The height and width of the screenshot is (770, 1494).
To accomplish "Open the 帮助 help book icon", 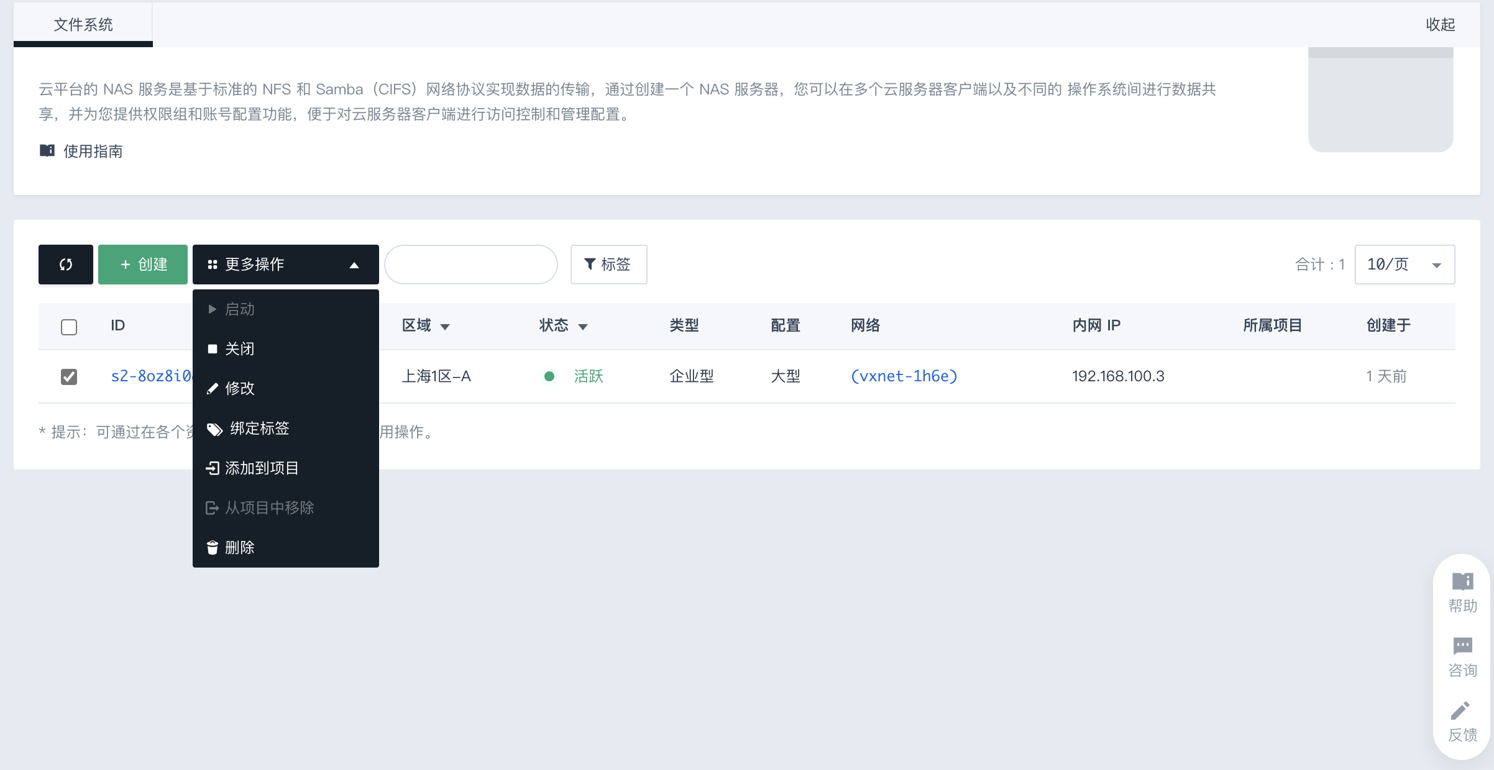I will point(1462,582).
